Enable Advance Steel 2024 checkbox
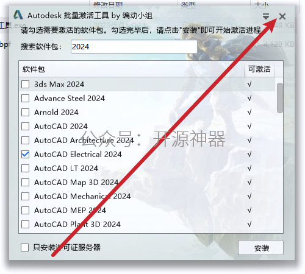The image size is (305, 274). pyautogui.click(x=25, y=98)
